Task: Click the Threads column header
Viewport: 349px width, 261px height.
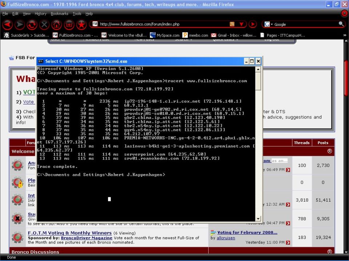Action: (x=302, y=143)
